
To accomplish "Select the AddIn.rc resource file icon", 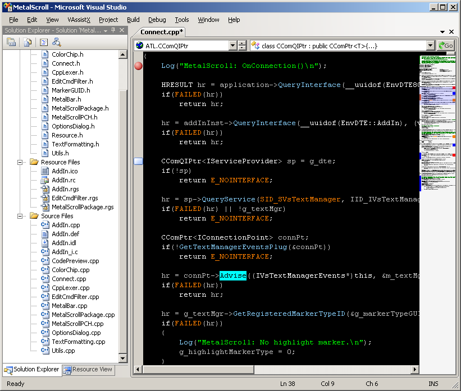I will [45, 180].
